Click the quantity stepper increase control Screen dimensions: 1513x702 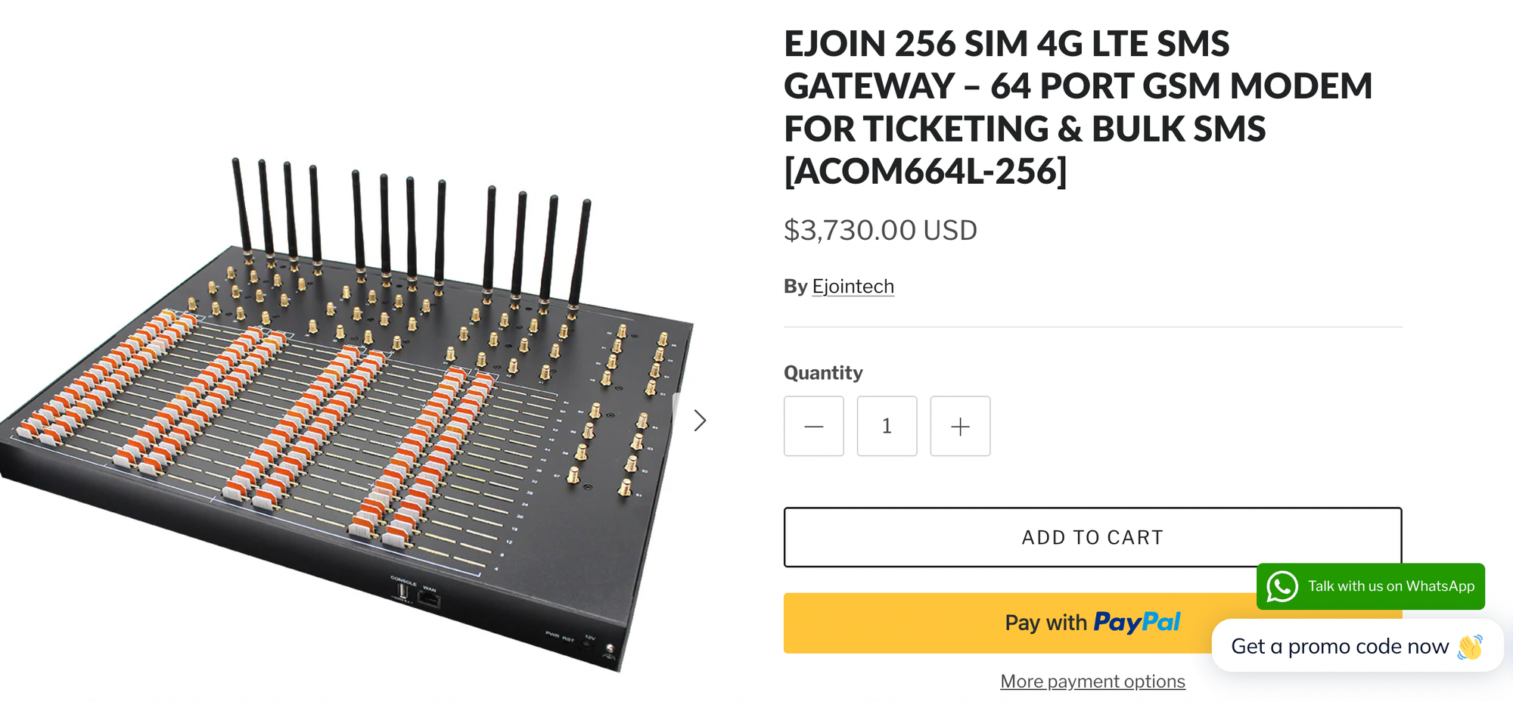pos(959,426)
